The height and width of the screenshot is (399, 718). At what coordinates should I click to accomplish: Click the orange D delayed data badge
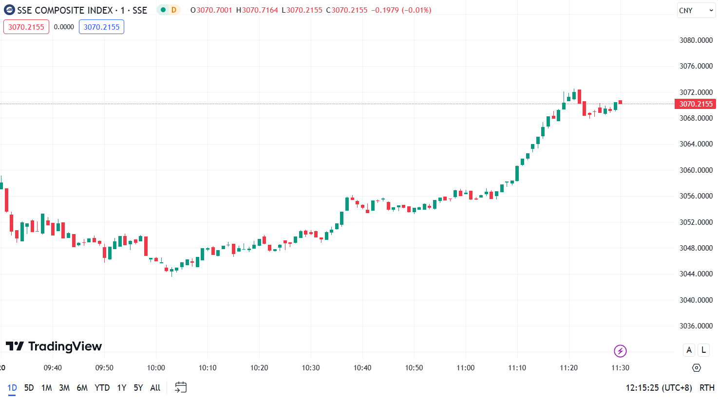[174, 10]
